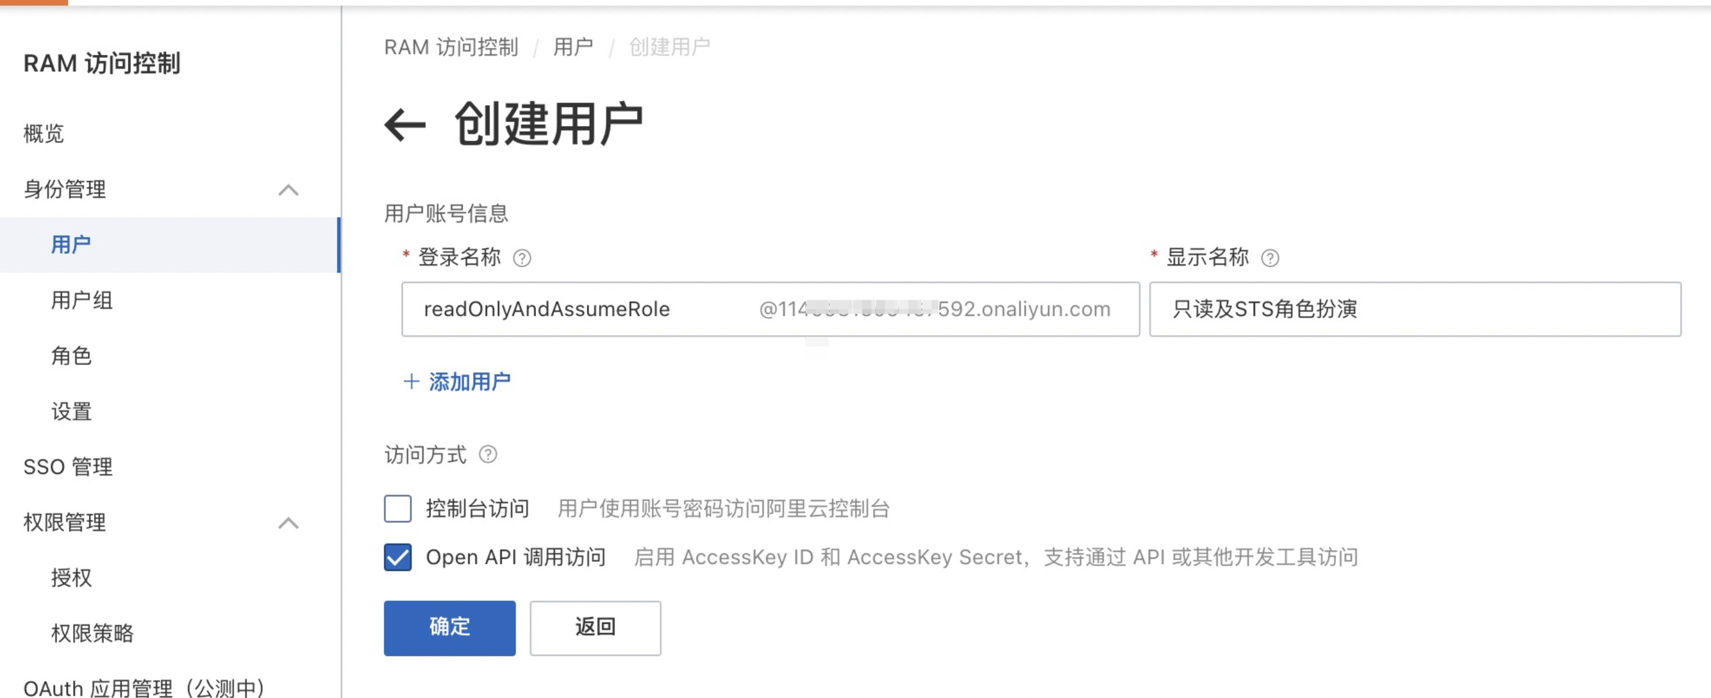Screen dimensions: 1711x698
Task: Collapse the 权限管理 sidebar section
Action: [288, 523]
